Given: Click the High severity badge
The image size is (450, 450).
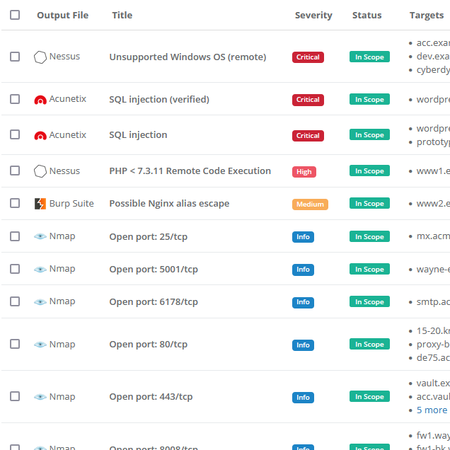Looking at the screenshot, I should 304,172.
